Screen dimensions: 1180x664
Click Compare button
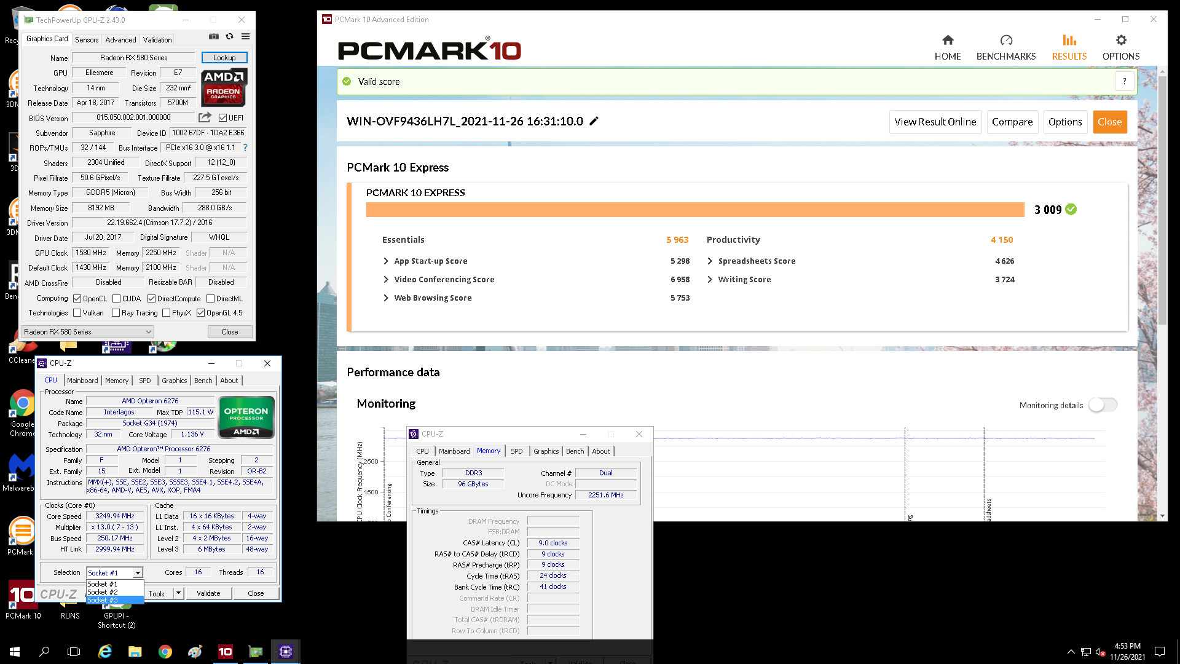click(x=1012, y=122)
